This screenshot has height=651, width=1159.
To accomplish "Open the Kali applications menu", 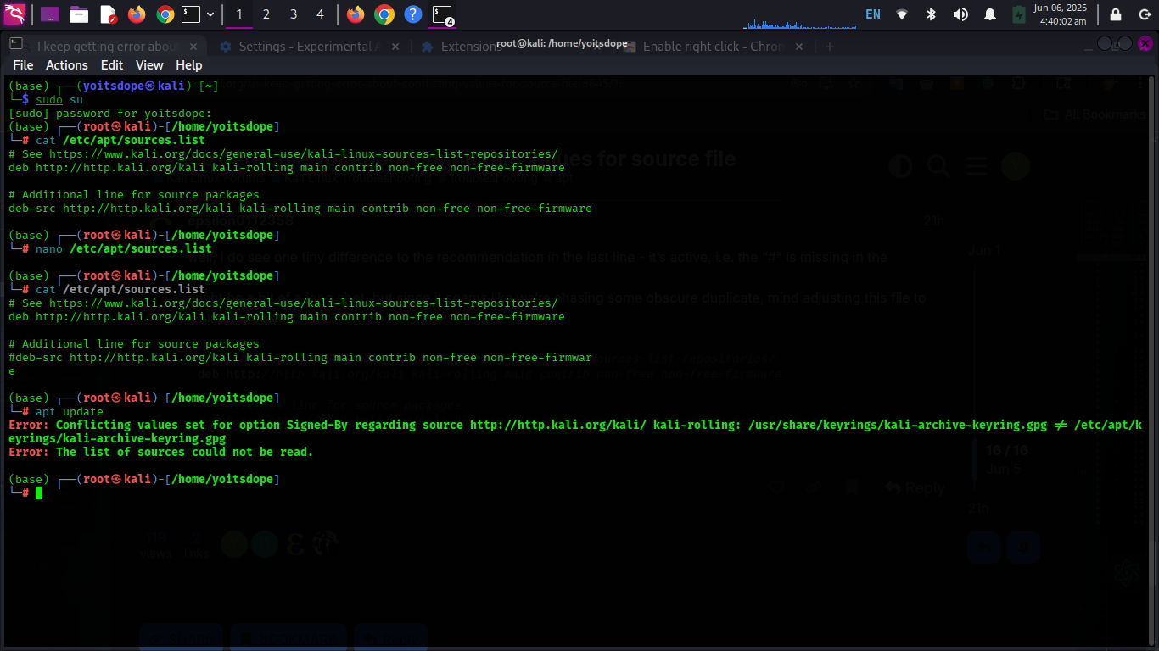I will [14, 14].
